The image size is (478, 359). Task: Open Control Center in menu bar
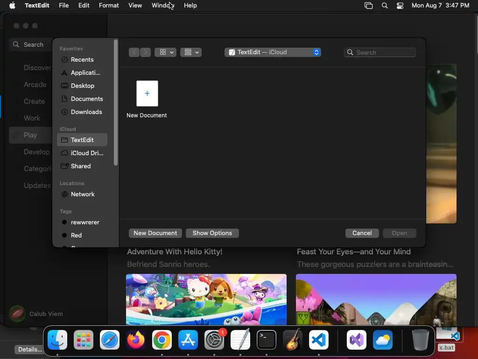click(400, 6)
